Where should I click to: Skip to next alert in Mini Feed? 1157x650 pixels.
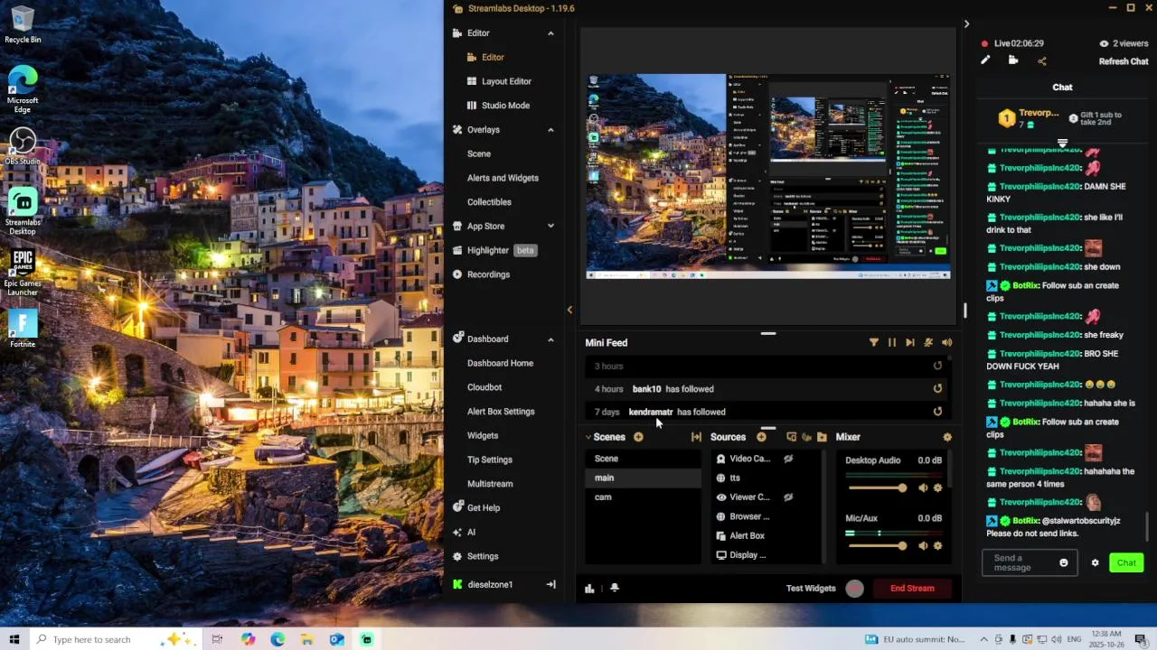point(910,342)
